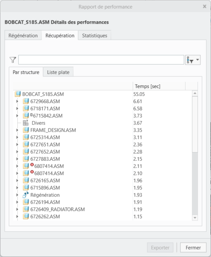Click the Exporter button
211x257 pixels.
point(160,248)
